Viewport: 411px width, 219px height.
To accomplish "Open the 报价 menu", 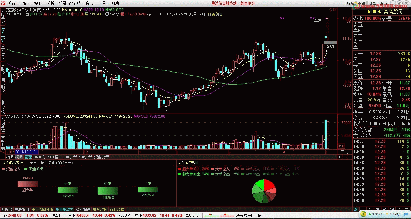I will [x=38, y=3].
